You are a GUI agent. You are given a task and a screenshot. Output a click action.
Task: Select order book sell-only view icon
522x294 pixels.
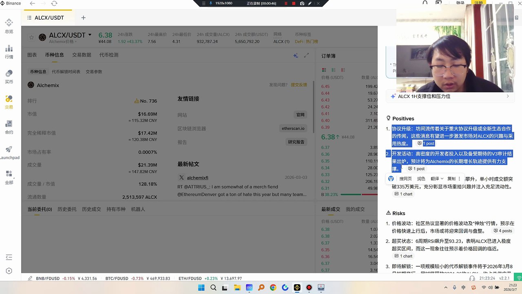click(343, 70)
